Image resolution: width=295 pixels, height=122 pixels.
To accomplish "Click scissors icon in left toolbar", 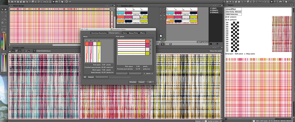I will (x=48, y=2).
